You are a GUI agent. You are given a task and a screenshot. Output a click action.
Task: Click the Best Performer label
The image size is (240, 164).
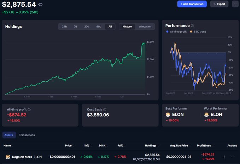click(176, 108)
